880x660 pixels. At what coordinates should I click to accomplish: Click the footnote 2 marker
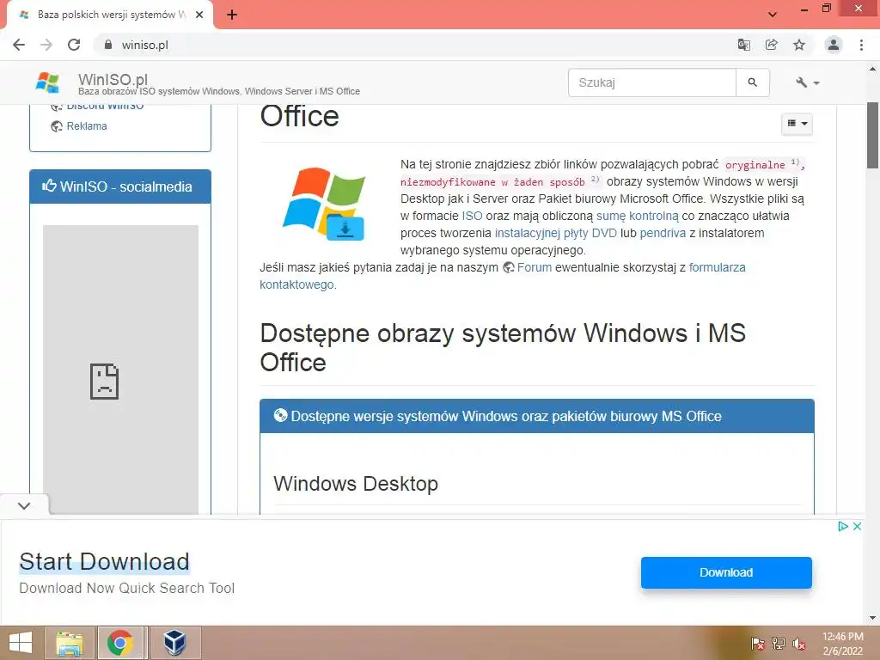596,179
